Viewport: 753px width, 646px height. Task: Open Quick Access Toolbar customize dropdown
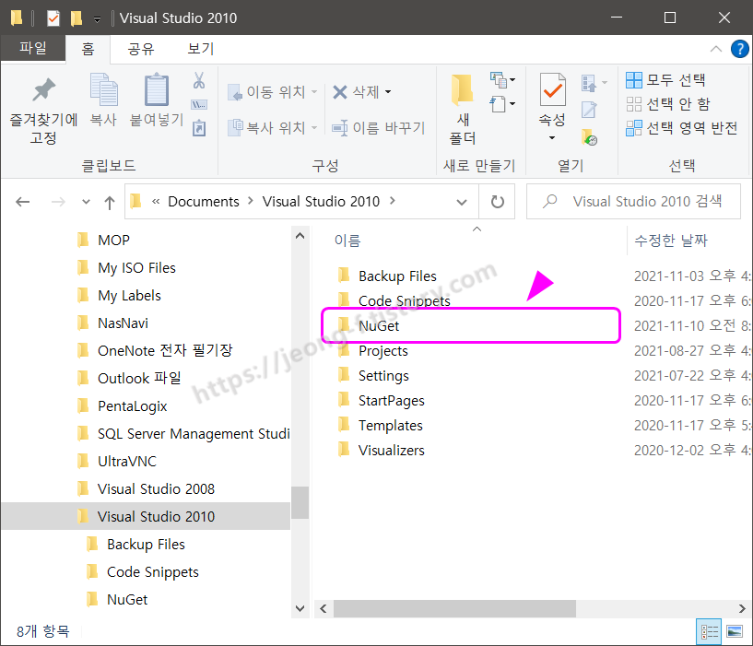point(97,19)
